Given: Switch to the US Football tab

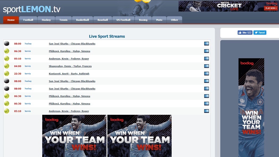Looking at the screenshot, I should point(123,20).
